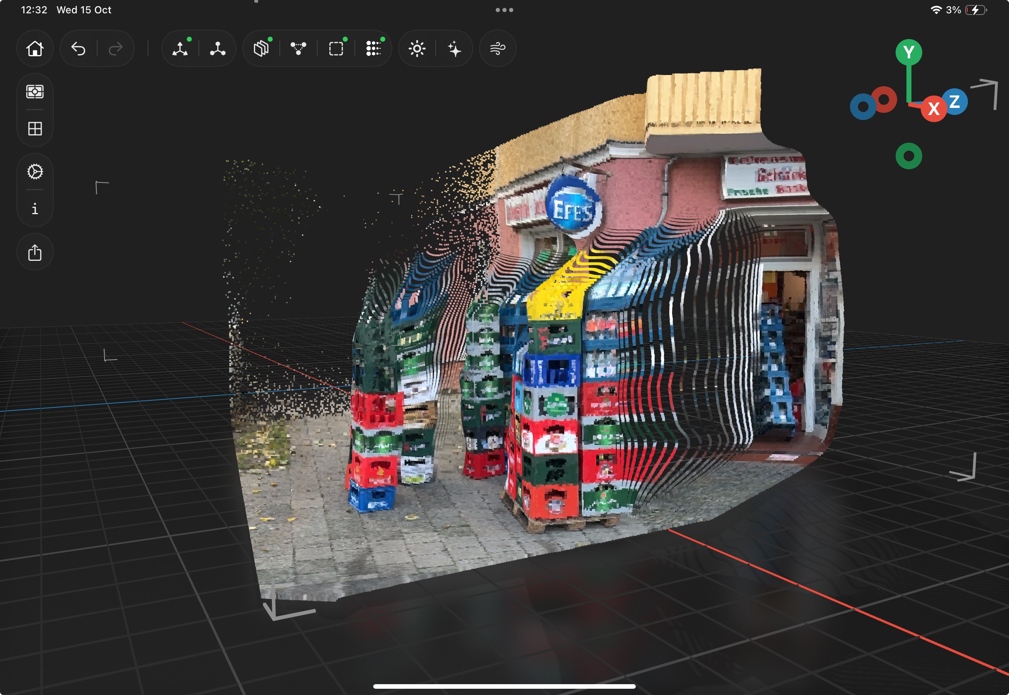
Task: Show scene info panel
Action: 35,209
